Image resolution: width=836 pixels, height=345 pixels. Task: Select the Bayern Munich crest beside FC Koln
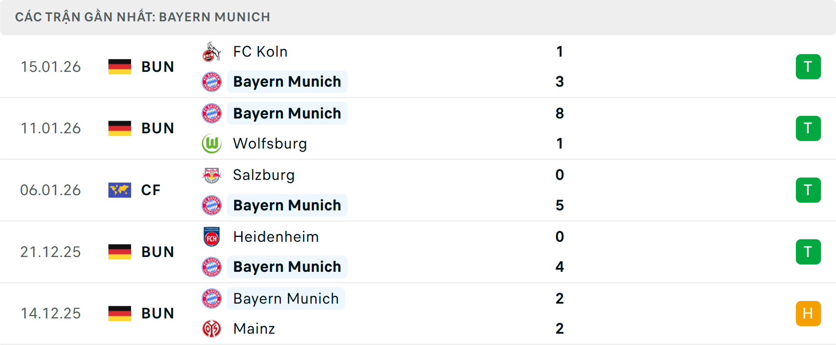(212, 81)
